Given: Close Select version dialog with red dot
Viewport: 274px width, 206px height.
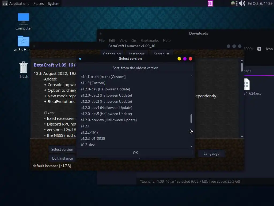Looking at the screenshot, I should pyautogui.click(x=191, y=59).
